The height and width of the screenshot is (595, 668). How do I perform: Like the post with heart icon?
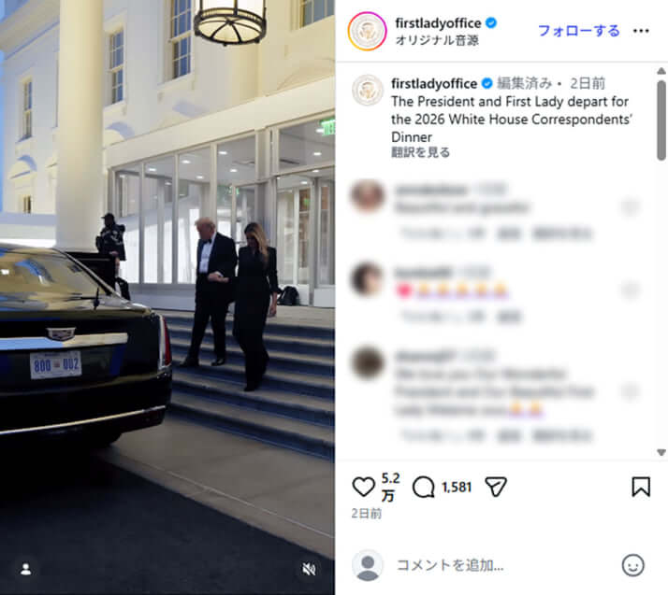tap(363, 487)
